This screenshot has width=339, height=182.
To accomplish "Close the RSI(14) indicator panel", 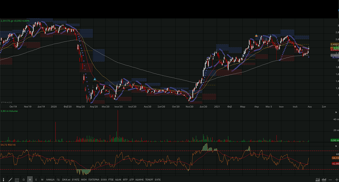I will point(336,146).
